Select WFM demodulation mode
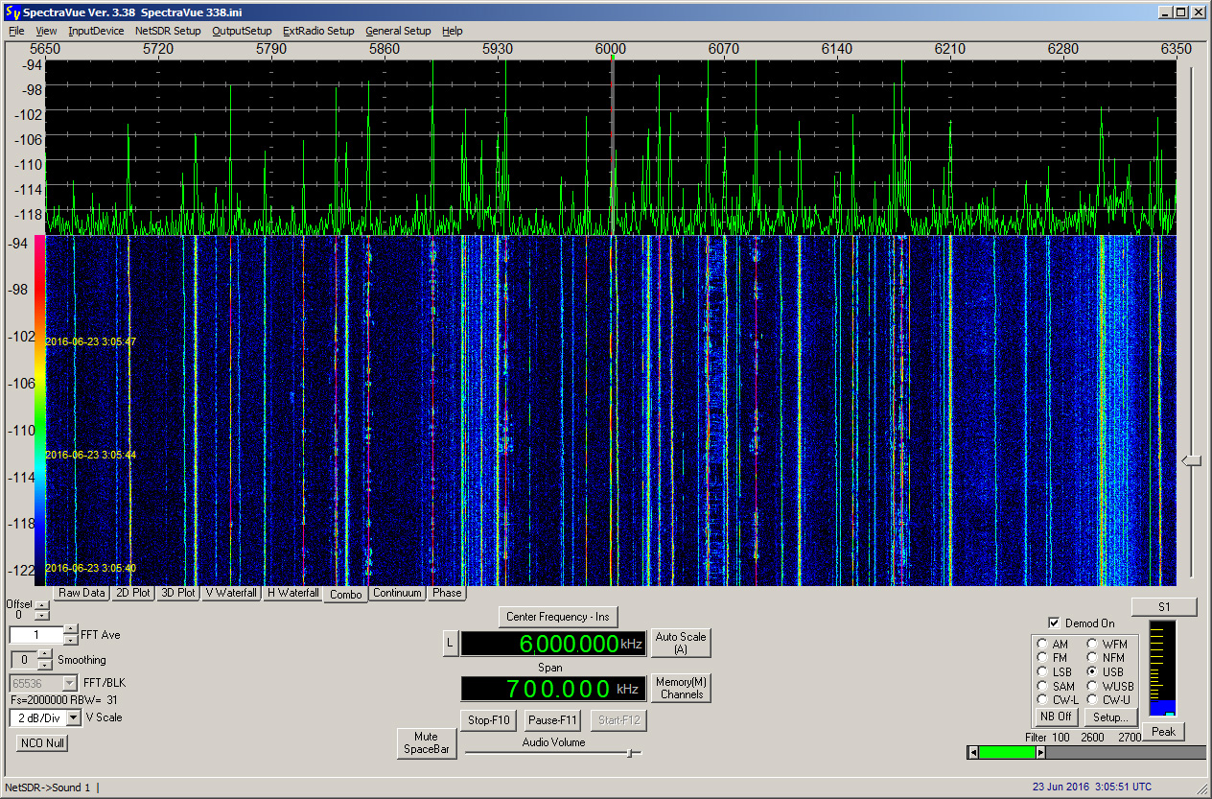 click(1092, 644)
